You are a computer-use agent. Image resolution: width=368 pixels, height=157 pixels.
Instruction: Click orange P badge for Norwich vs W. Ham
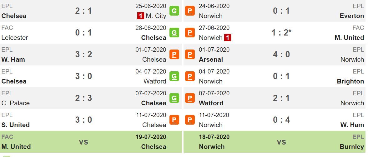[190, 120]
